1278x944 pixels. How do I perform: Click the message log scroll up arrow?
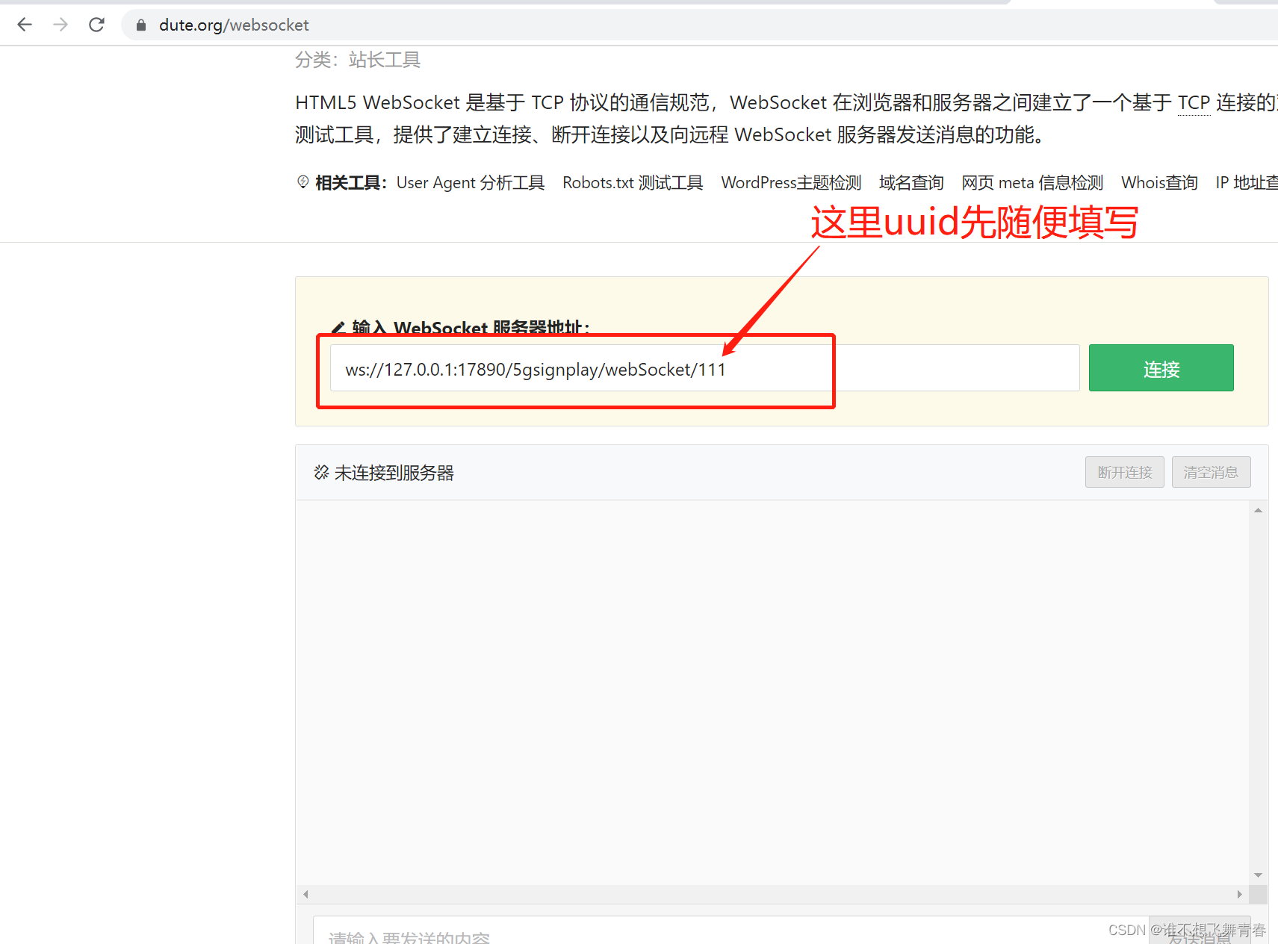pyautogui.click(x=1258, y=510)
